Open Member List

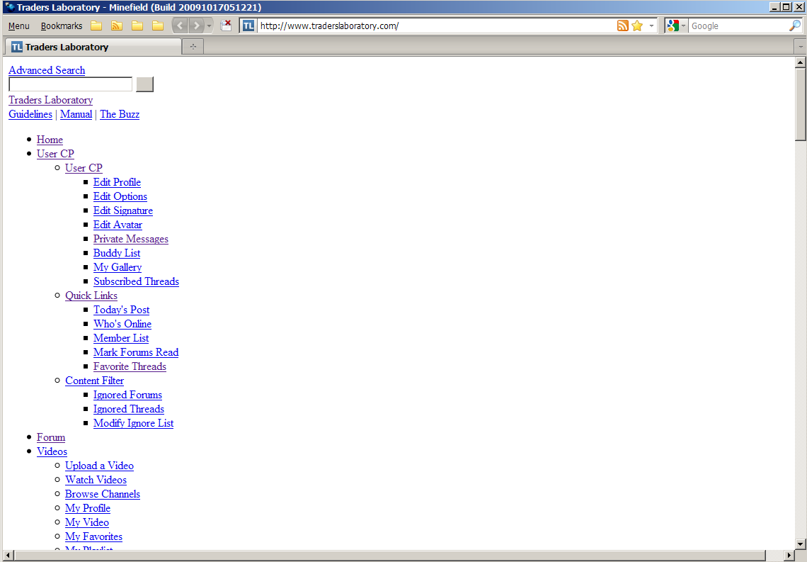click(121, 338)
